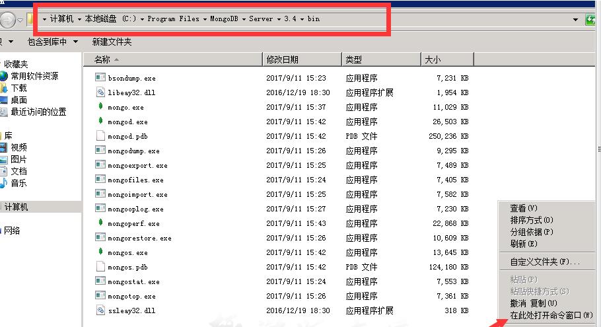Click the libeay32.dll file icon
This screenshot has height=327, width=601.
tap(100, 92)
